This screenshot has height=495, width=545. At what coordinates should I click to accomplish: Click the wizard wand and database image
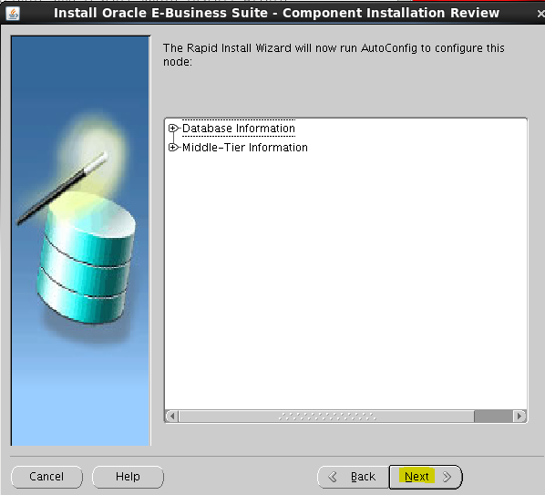click(80, 241)
